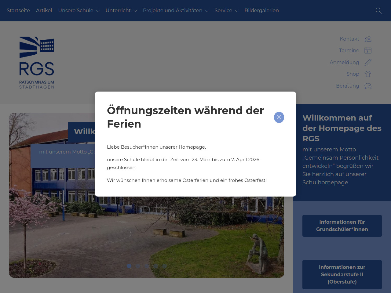Click the Beratung chat bubble icon
The height and width of the screenshot is (293, 391).
(x=368, y=86)
